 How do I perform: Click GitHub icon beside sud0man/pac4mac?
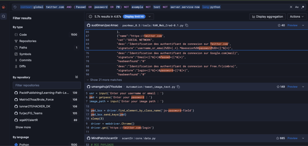click(x=88, y=25)
